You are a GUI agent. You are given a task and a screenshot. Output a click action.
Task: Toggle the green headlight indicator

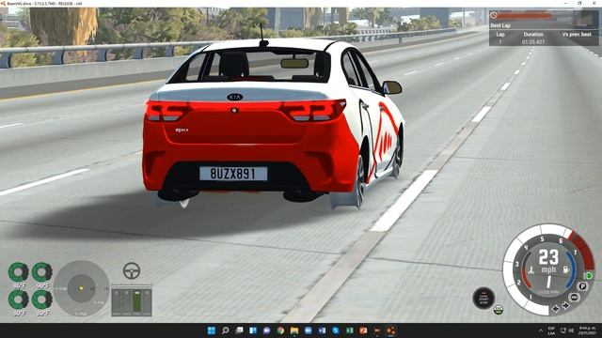(x=589, y=275)
